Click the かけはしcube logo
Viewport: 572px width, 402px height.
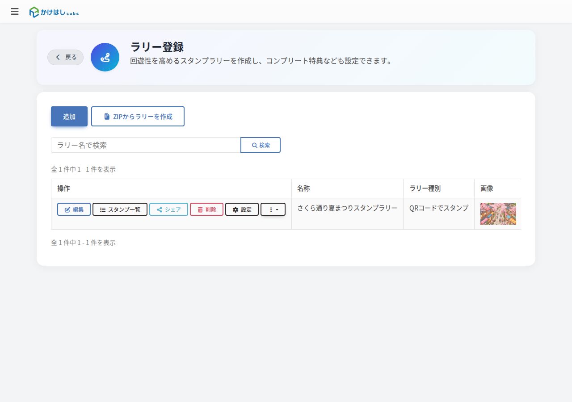pyautogui.click(x=54, y=12)
